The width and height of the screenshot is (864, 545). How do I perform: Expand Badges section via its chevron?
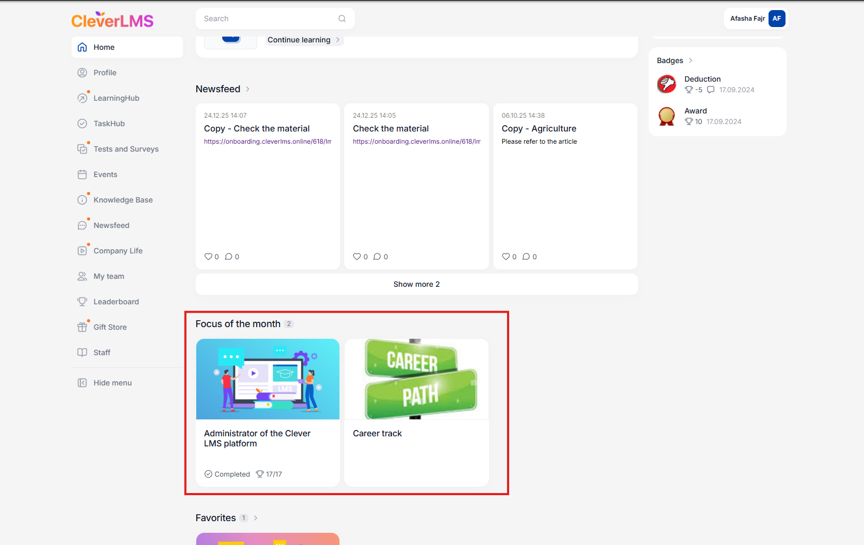coord(691,60)
